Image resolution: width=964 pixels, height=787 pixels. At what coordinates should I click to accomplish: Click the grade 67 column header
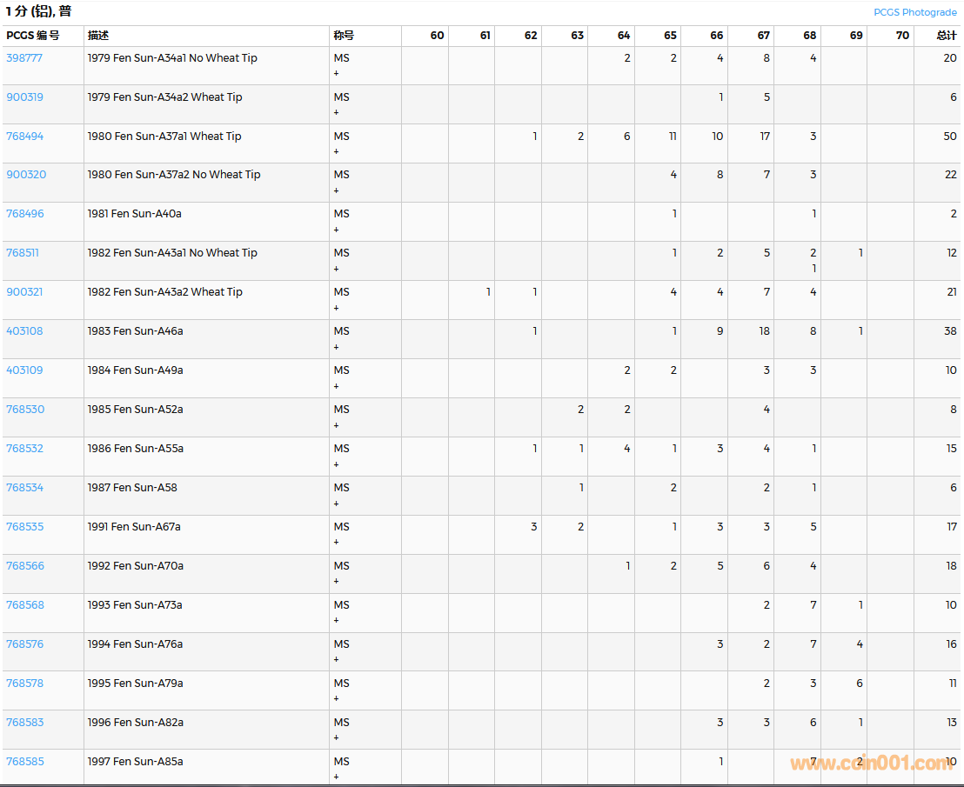(x=763, y=36)
